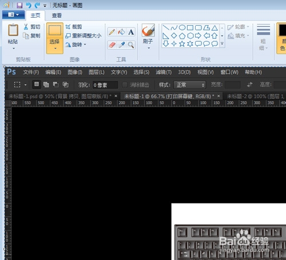Click the Save icon in Paint title bar

[19, 5]
